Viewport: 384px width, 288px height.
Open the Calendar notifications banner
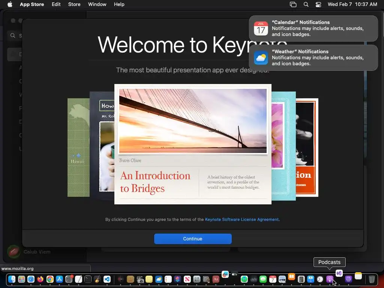pyautogui.click(x=313, y=28)
